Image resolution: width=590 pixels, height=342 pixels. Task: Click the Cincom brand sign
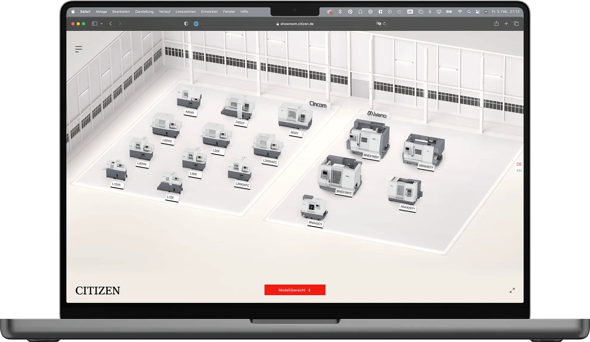[318, 104]
